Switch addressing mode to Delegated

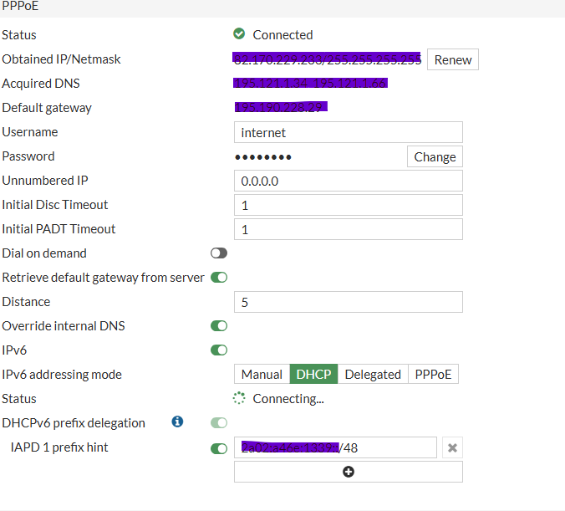pyautogui.click(x=373, y=374)
